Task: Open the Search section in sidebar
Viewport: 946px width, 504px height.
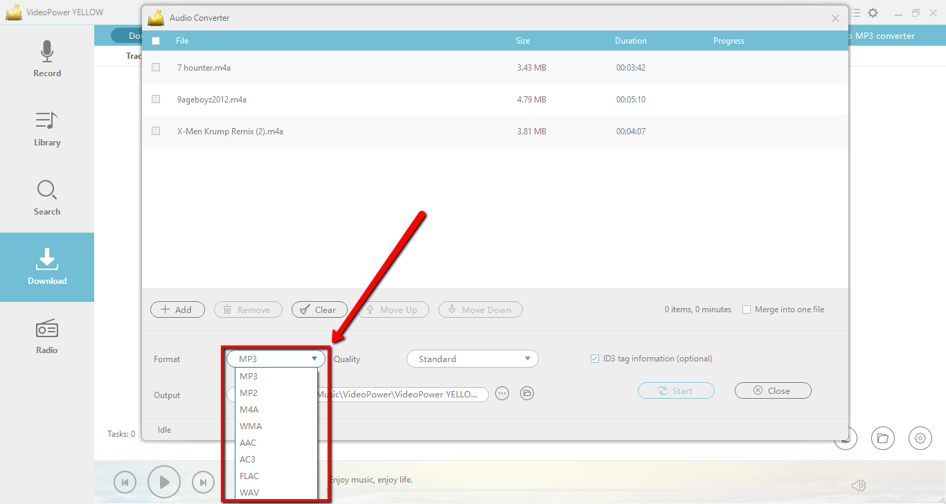Action: (x=46, y=197)
